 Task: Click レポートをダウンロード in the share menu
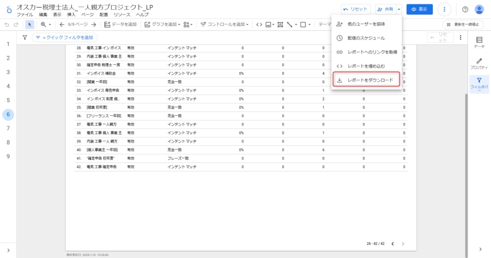(x=366, y=80)
